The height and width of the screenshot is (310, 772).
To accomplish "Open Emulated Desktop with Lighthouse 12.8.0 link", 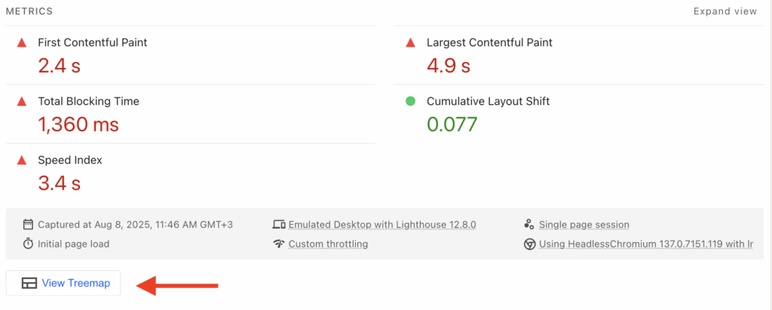I will click(382, 225).
